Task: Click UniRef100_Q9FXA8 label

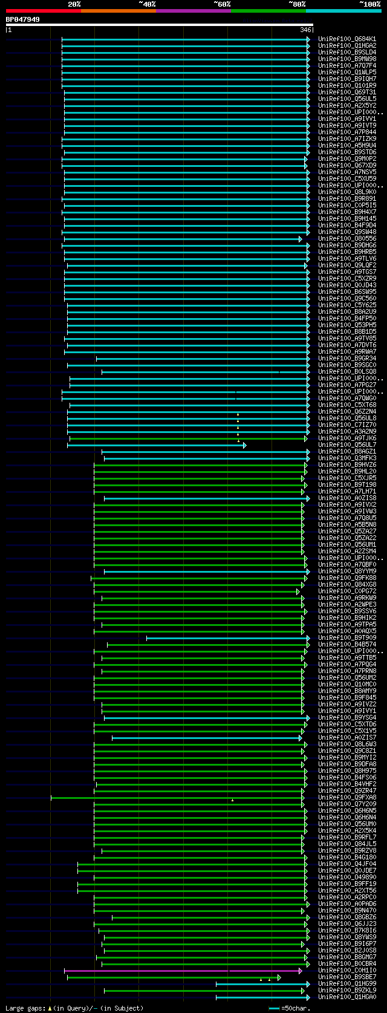Action: point(347,797)
